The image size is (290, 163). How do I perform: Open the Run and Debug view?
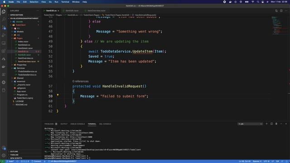pyautogui.click(x=4, y=35)
